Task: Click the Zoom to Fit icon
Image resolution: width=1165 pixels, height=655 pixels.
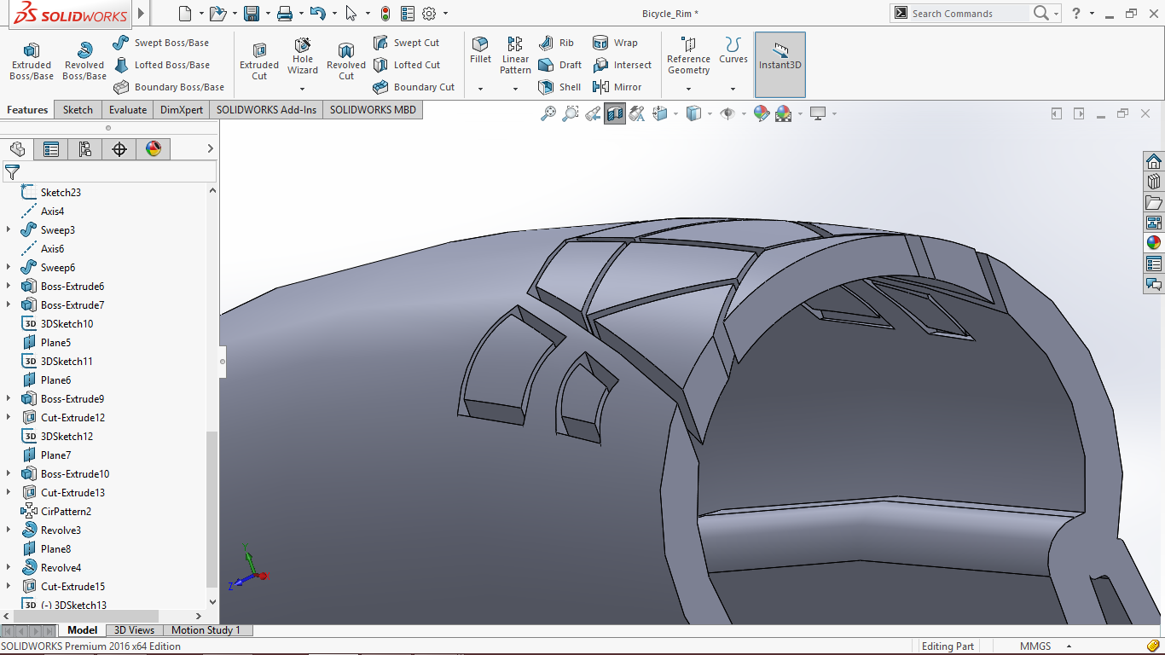Action: tap(548, 113)
